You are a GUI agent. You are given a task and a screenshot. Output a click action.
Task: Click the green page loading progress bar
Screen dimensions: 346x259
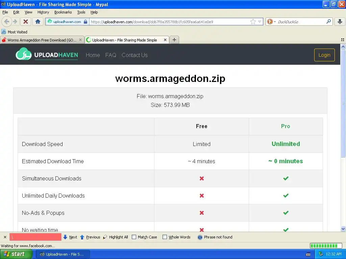[326, 246]
